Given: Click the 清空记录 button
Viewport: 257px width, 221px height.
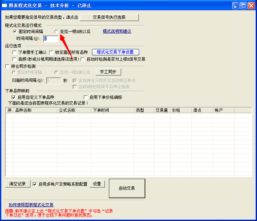Looking at the screenshot, I should point(18,184).
